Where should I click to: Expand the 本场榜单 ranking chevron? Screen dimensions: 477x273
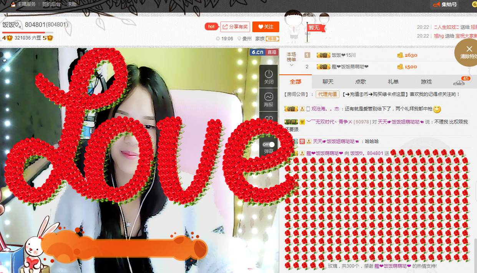[291, 65]
